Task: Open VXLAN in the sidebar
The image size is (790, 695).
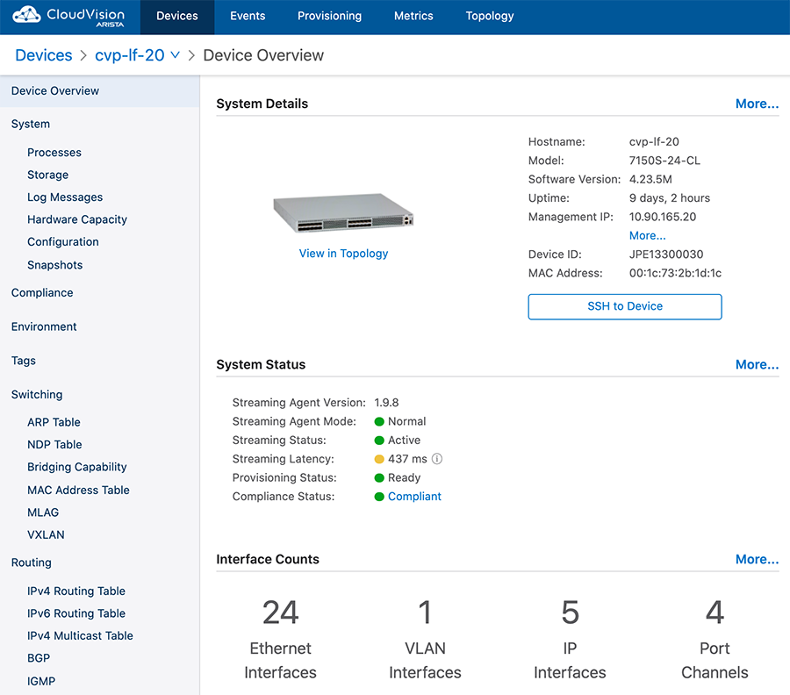Action: pyautogui.click(x=46, y=534)
